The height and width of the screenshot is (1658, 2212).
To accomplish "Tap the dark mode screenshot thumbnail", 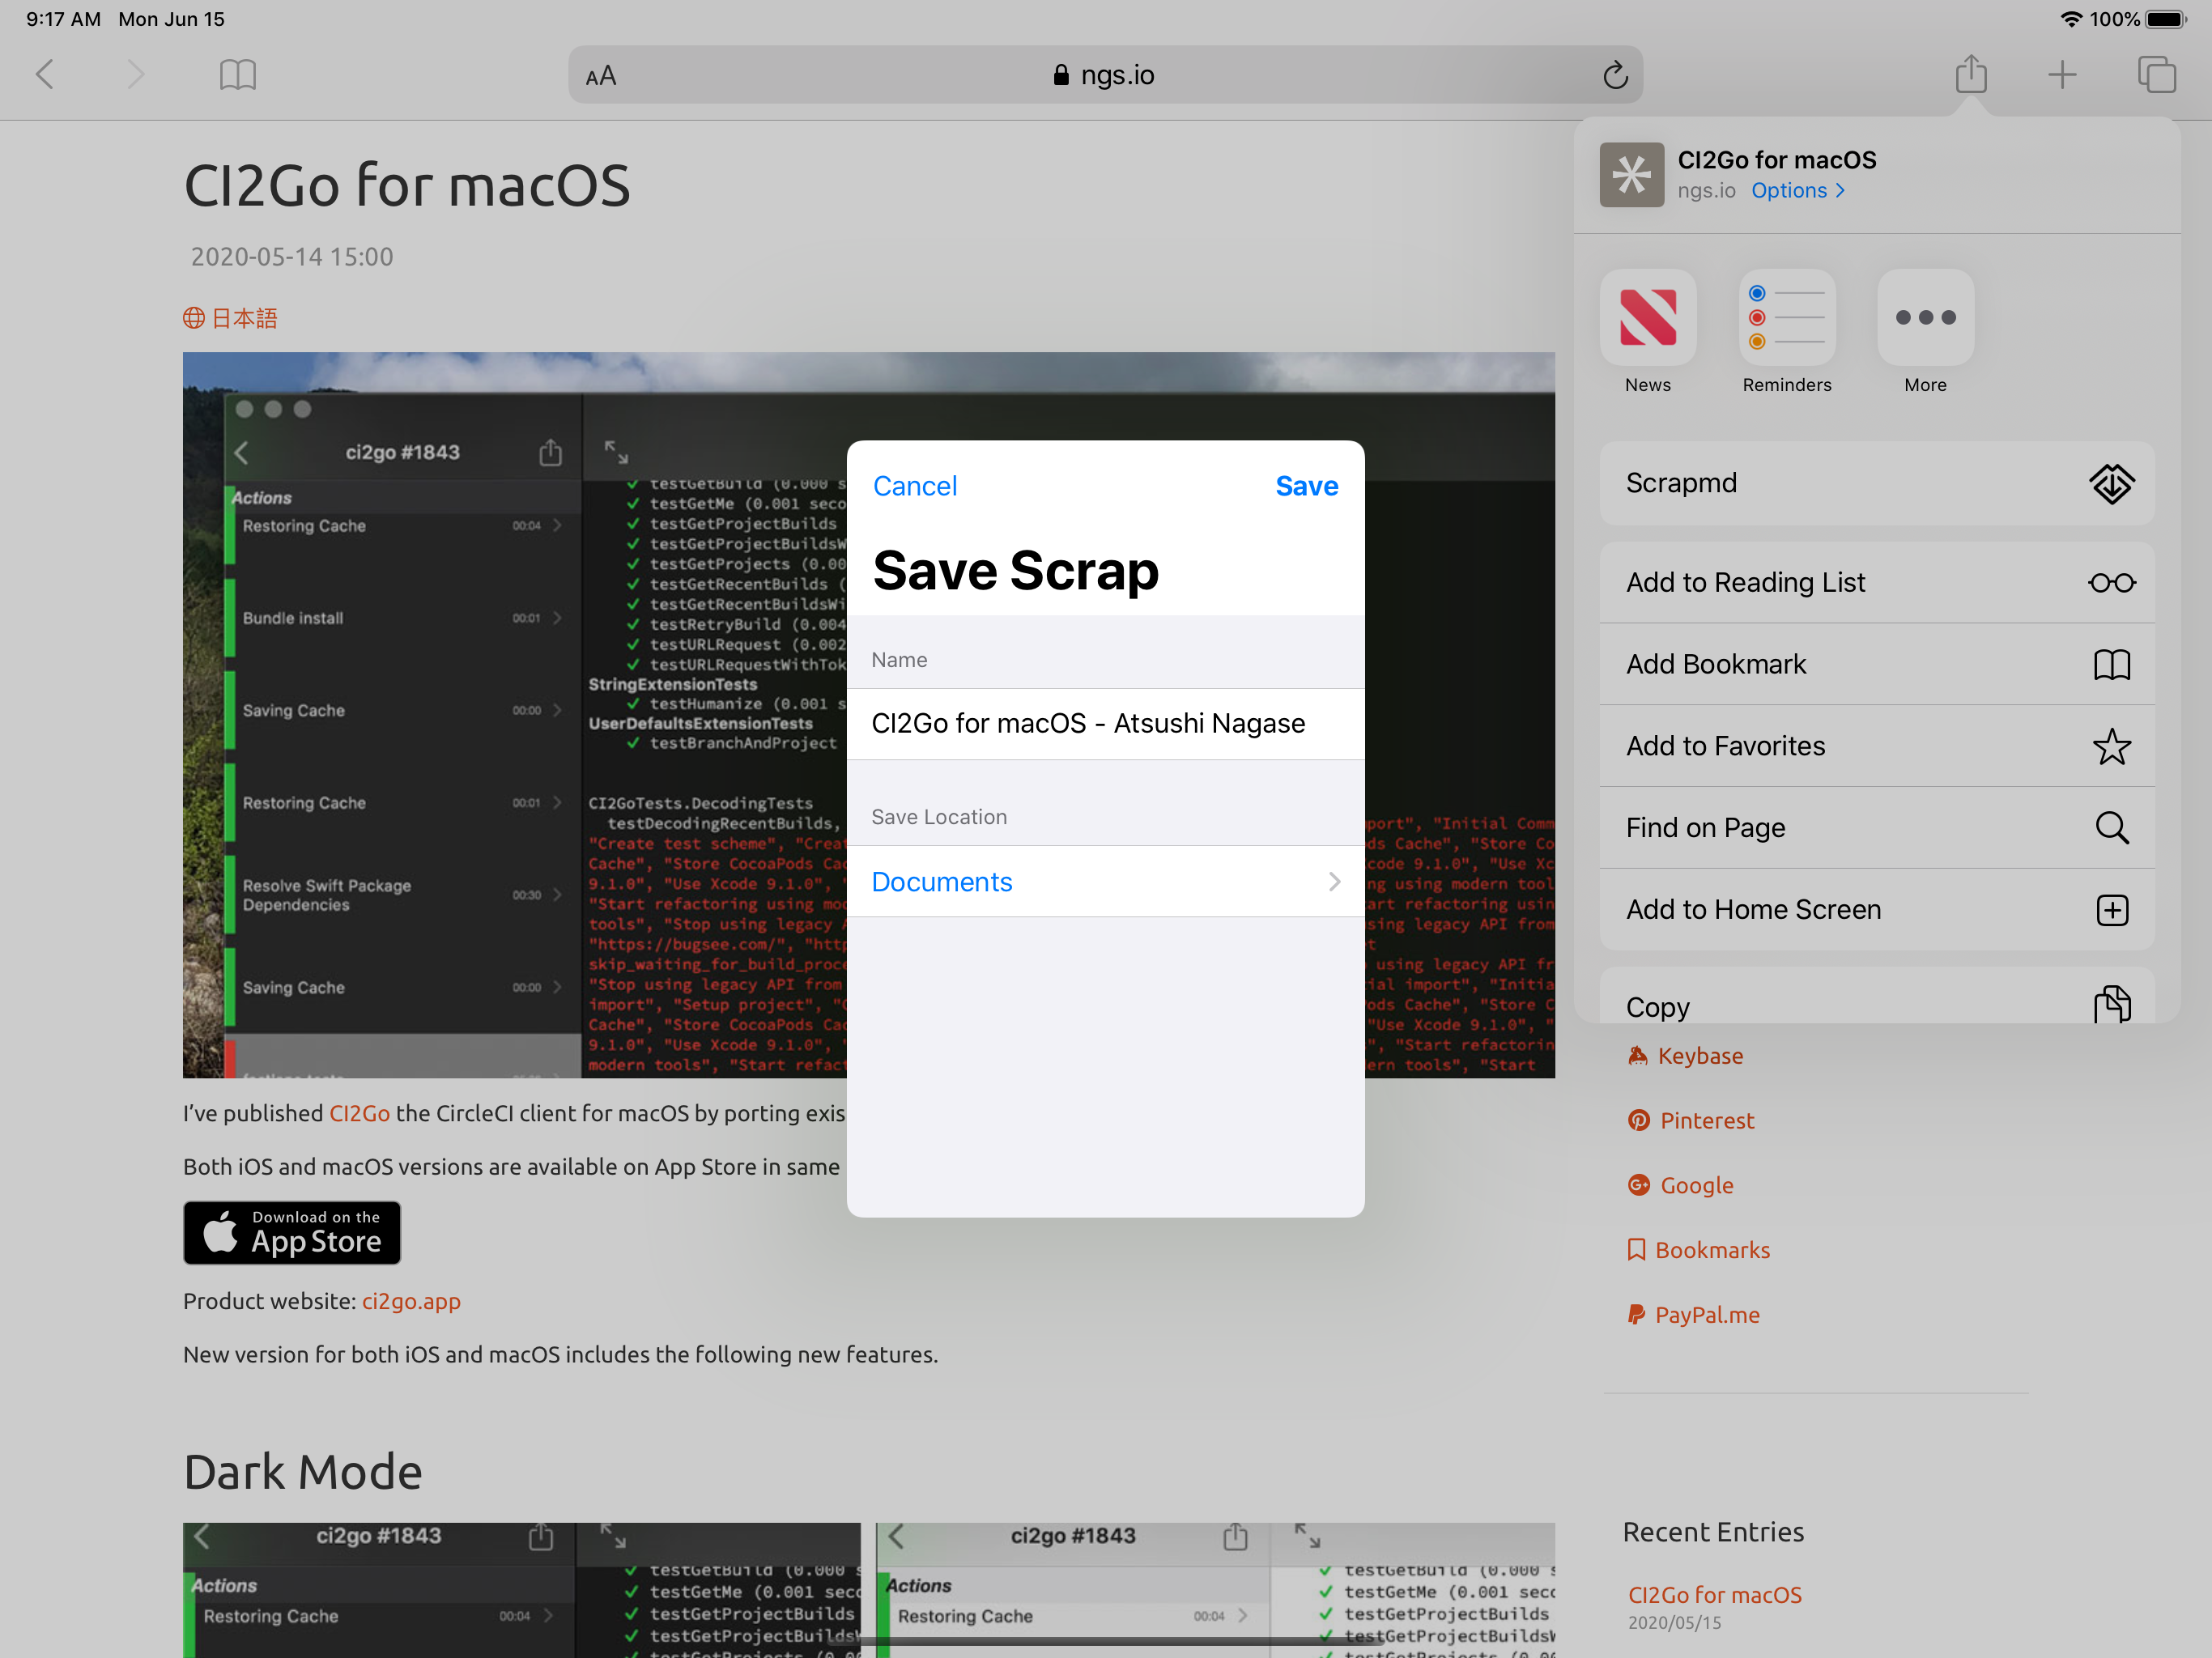I will coord(521,1590).
